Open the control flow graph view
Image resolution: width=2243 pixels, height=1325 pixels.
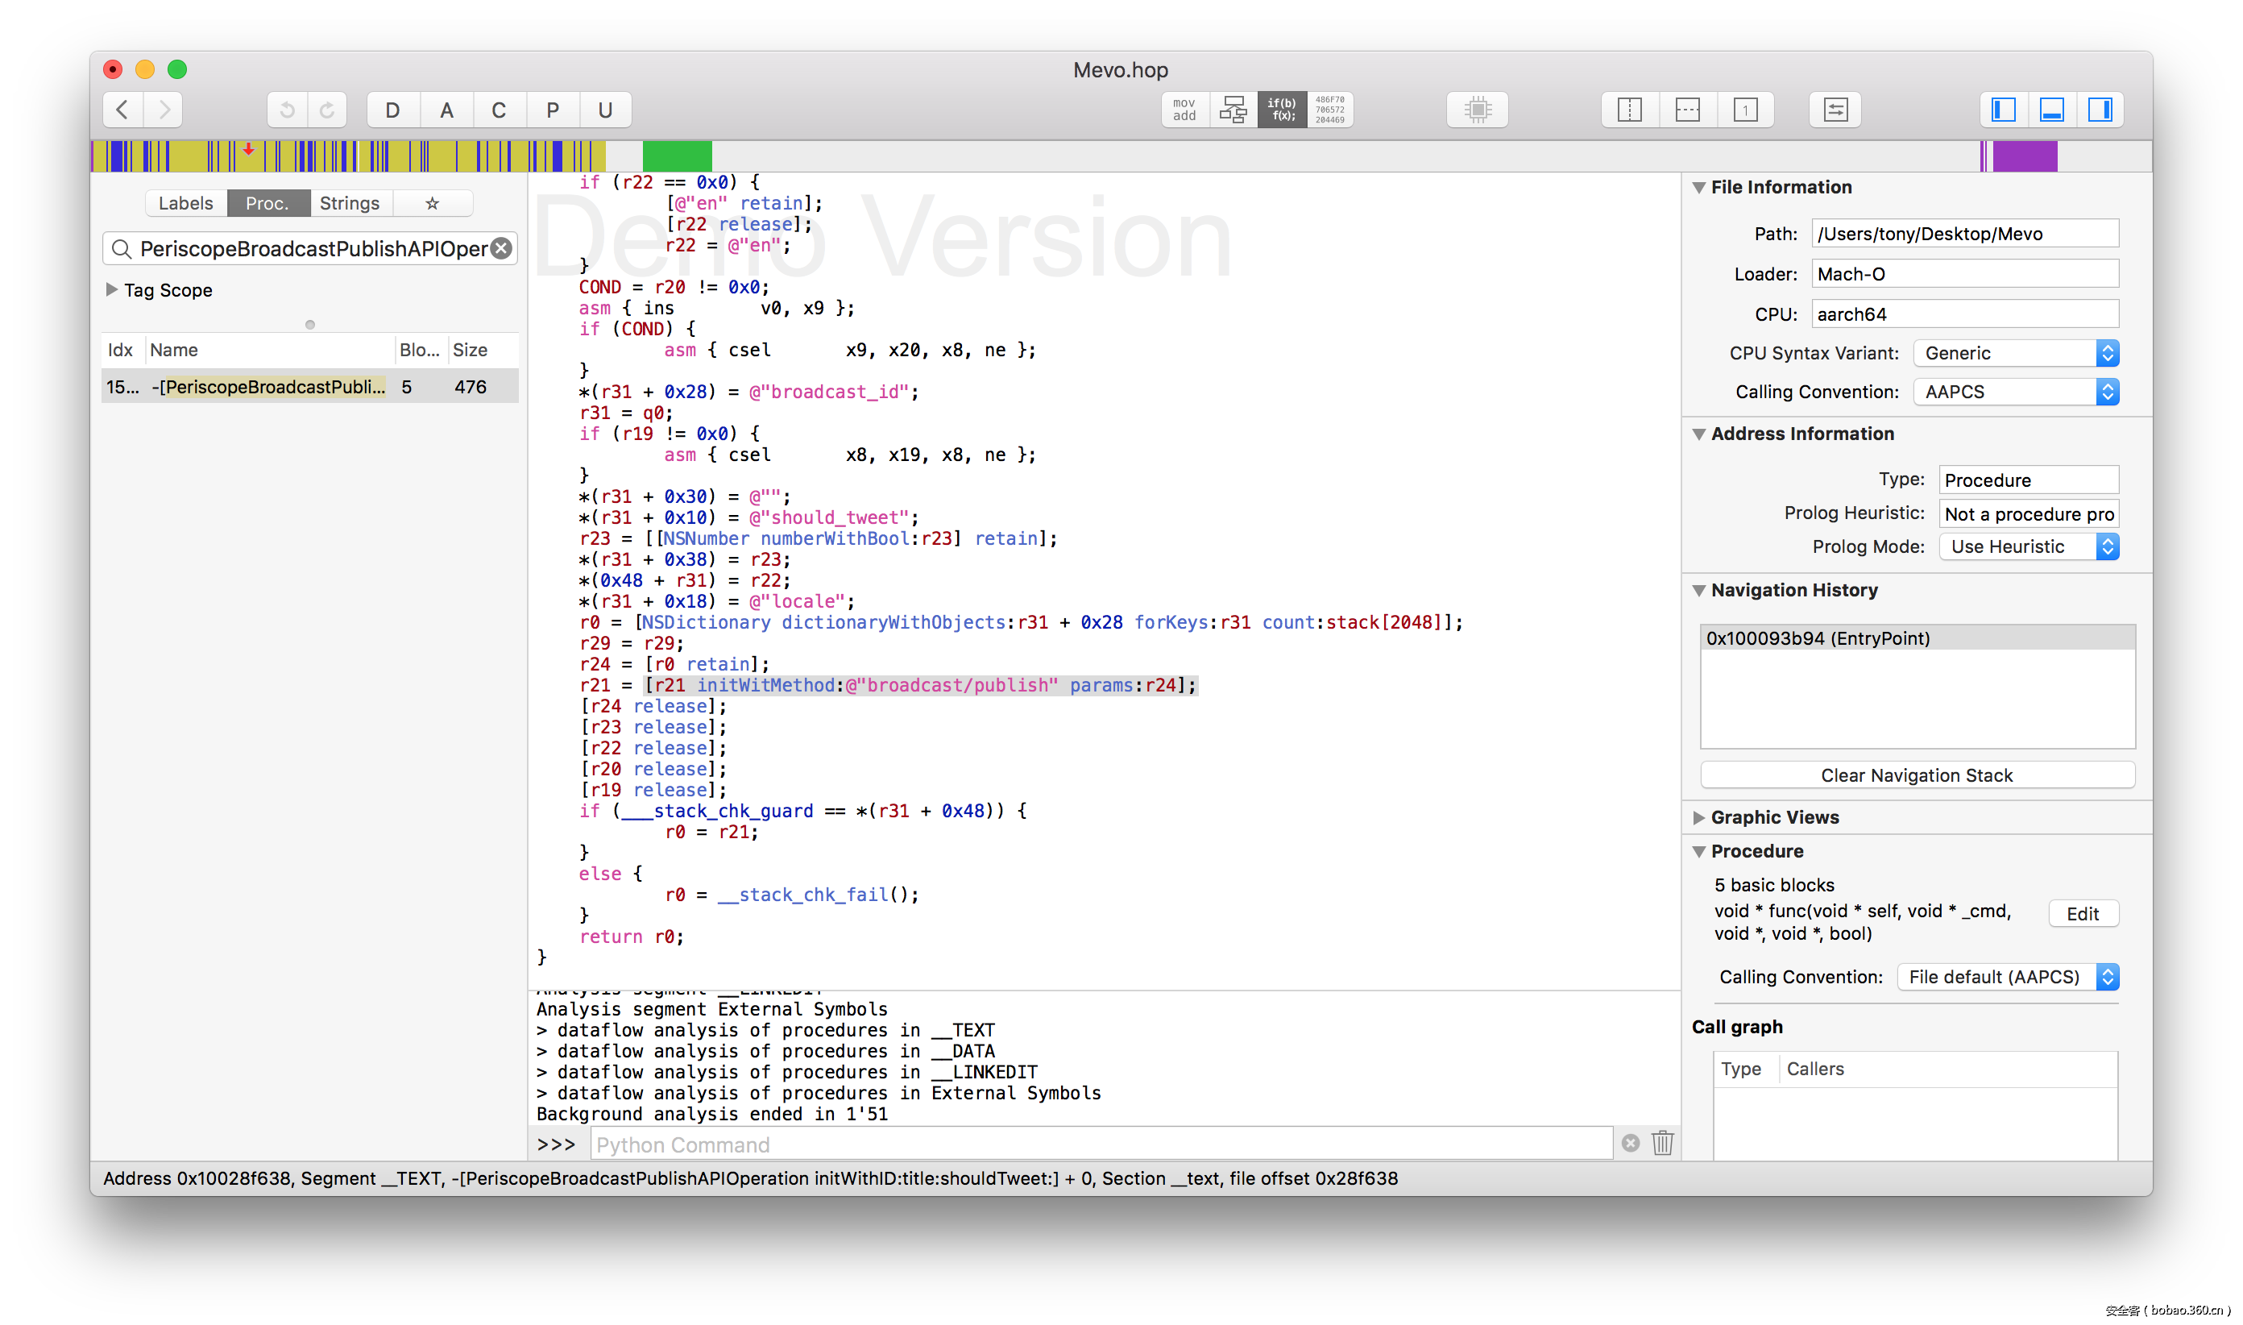tap(1233, 110)
